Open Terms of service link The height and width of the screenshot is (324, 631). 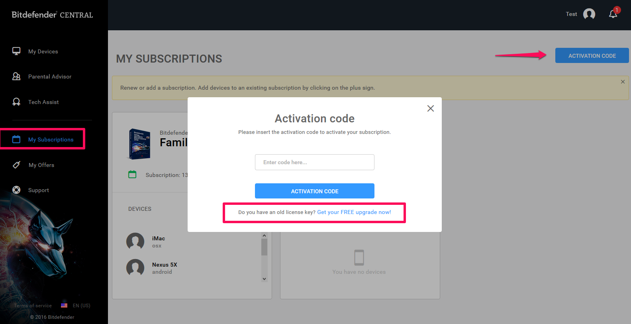tap(33, 306)
